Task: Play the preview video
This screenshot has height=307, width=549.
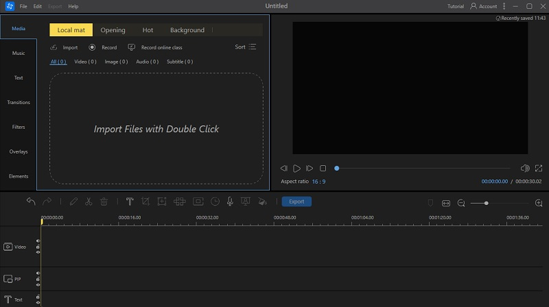Action: (x=296, y=169)
